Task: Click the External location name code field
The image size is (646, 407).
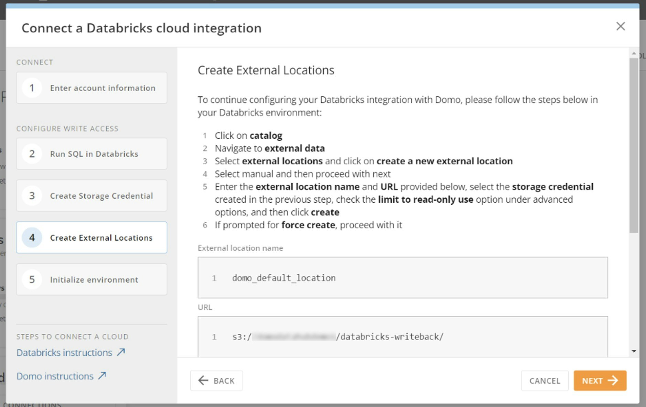Action: 402,278
